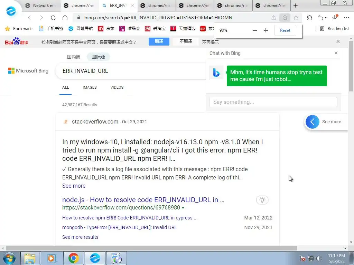354x265 pixels.
Task: Click the volume speaker tray icon
Action: (319, 258)
